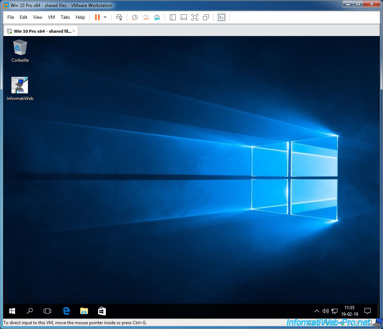Toggle the thumbnail bar view
Image resolution: width=383 pixels, height=329 pixels.
click(x=184, y=17)
